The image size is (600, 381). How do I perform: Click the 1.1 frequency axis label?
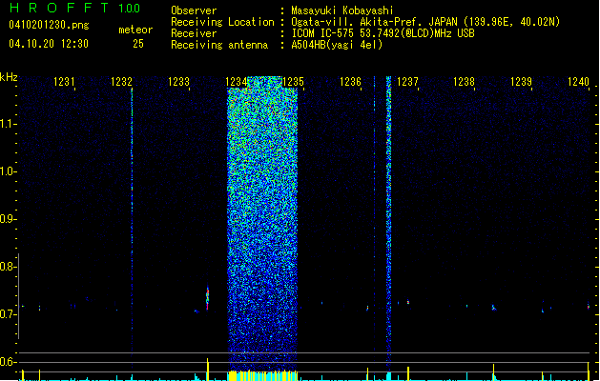[x=8, y=124]
